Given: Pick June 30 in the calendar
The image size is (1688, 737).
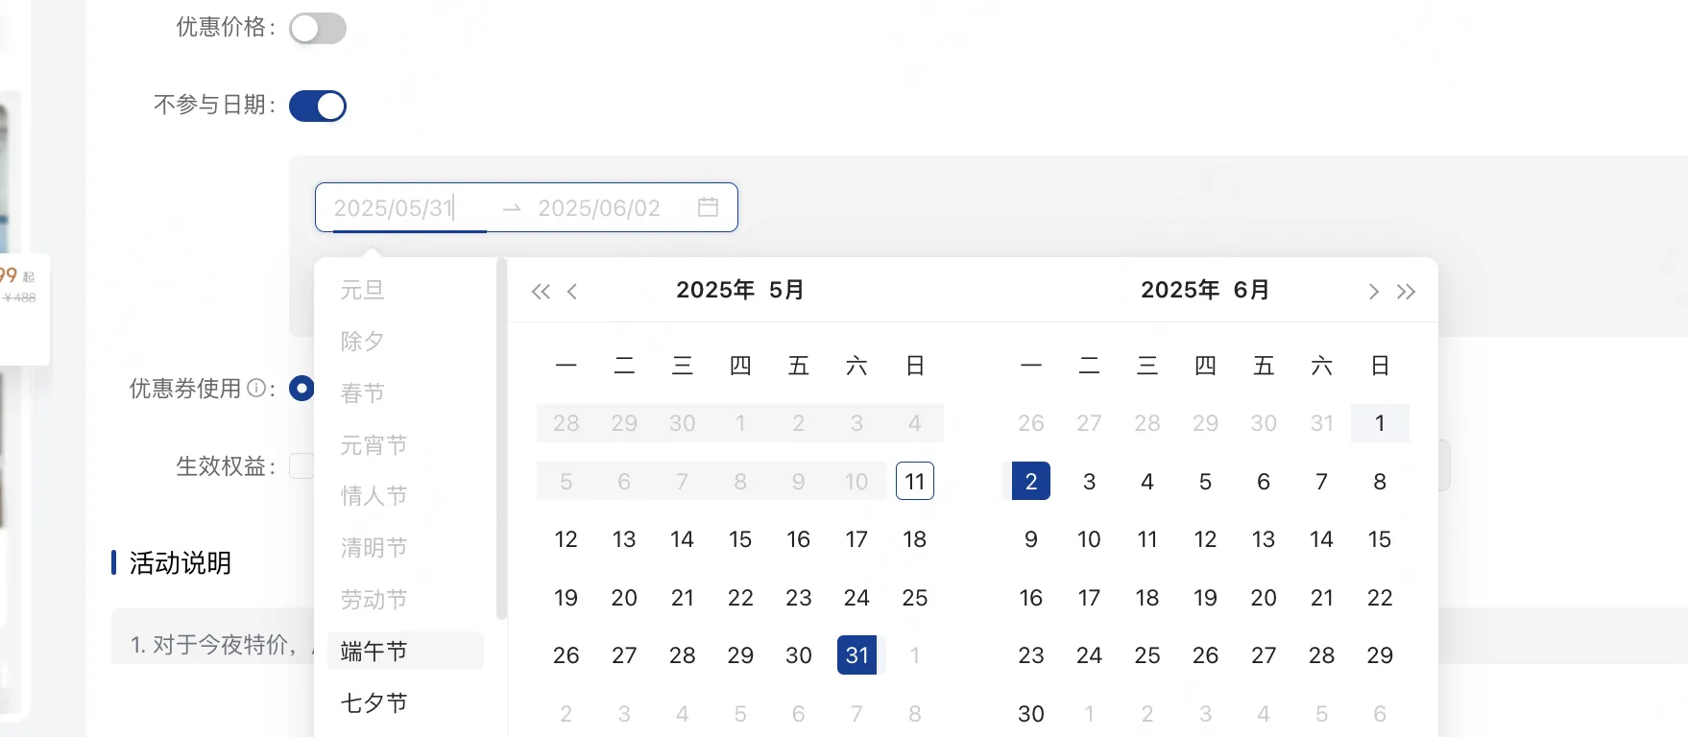Looking at the screenshot, I should (1031, 714).
